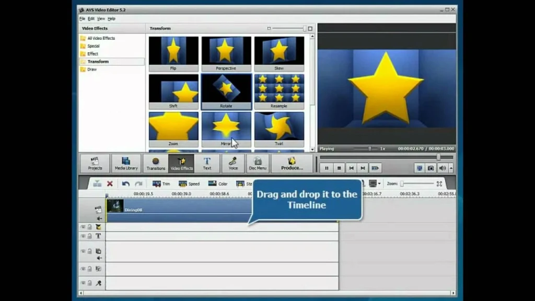Click the Produce button

292,163
